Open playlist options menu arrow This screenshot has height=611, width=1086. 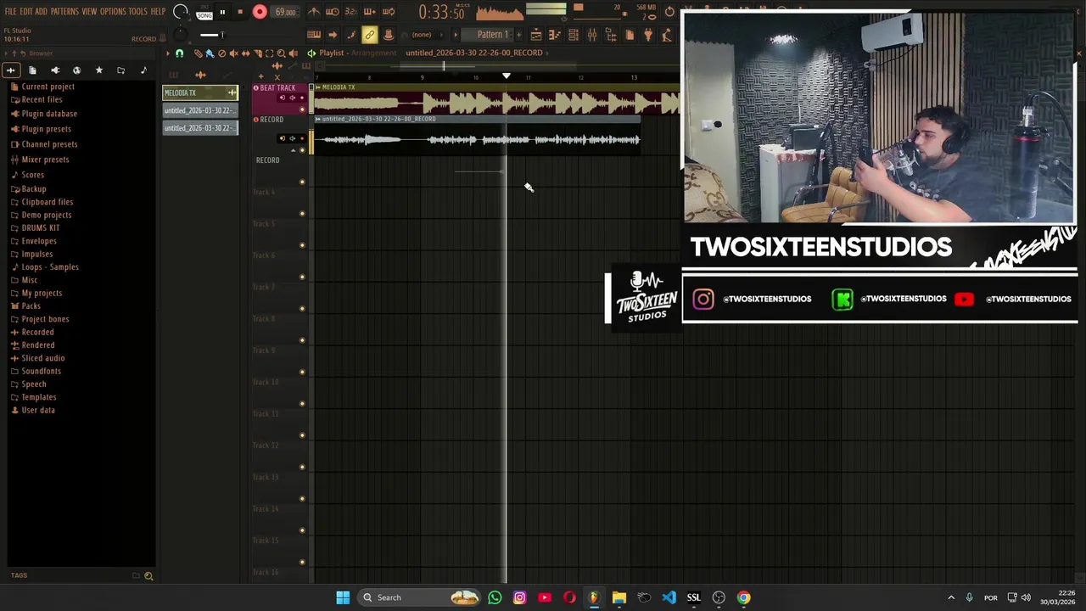pos(167,53)
